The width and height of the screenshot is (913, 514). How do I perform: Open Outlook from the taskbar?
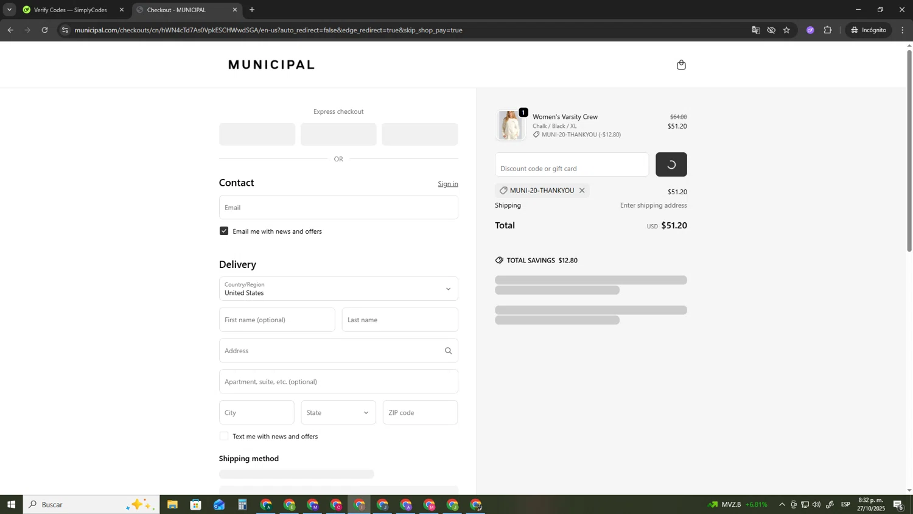pos(219,504)
